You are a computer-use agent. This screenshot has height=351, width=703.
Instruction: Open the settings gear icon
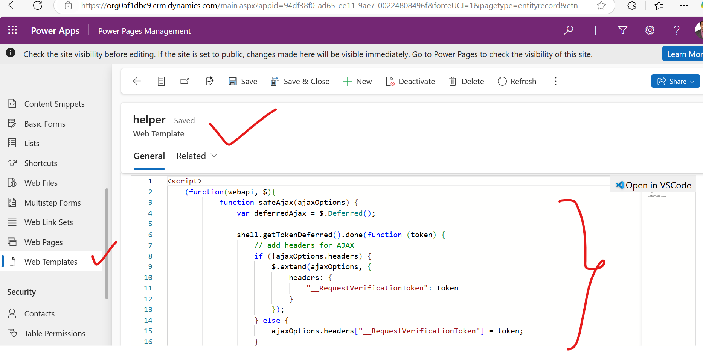[650, 30]
